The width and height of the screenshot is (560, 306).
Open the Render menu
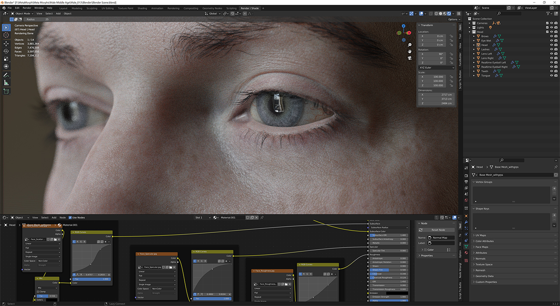[27, 8]
